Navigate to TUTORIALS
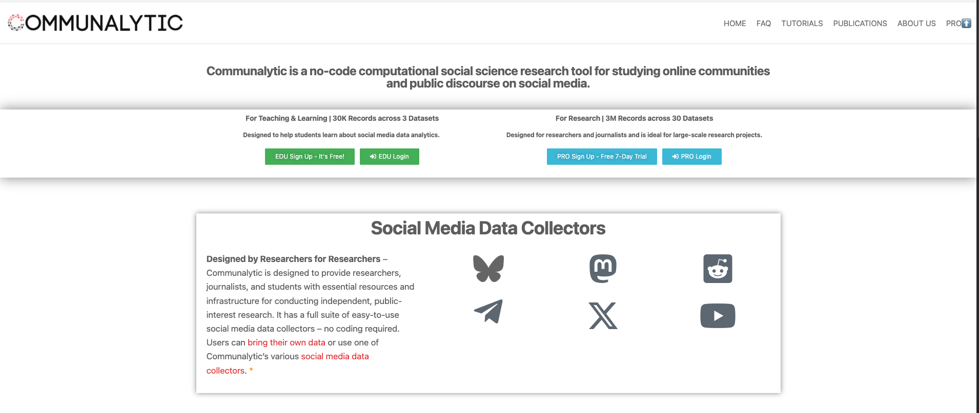Screen dimensions: 979x413 click(x=802, y=24)
